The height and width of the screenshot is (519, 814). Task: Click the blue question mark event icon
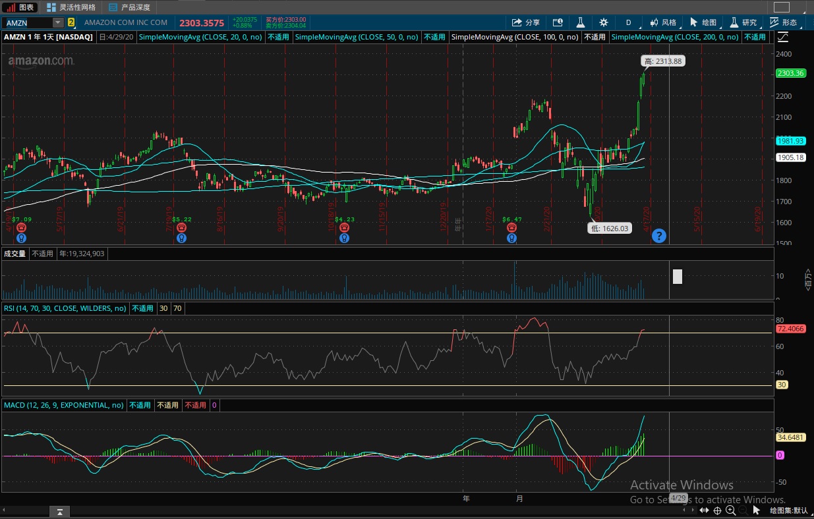(658, 236)
